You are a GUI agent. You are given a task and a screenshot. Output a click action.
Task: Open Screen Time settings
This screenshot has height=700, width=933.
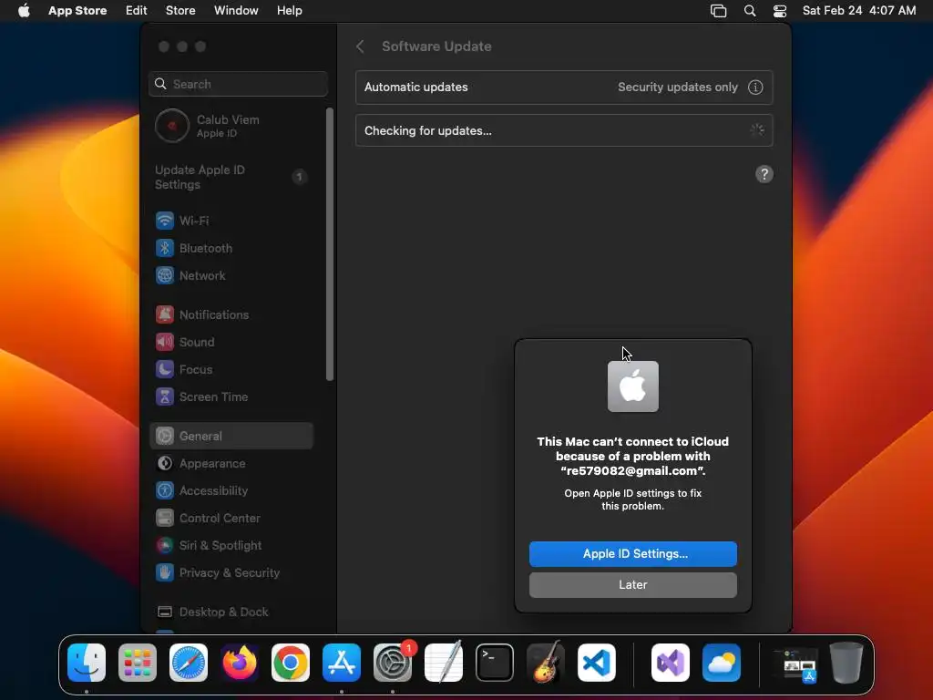[x=231, y=397]
